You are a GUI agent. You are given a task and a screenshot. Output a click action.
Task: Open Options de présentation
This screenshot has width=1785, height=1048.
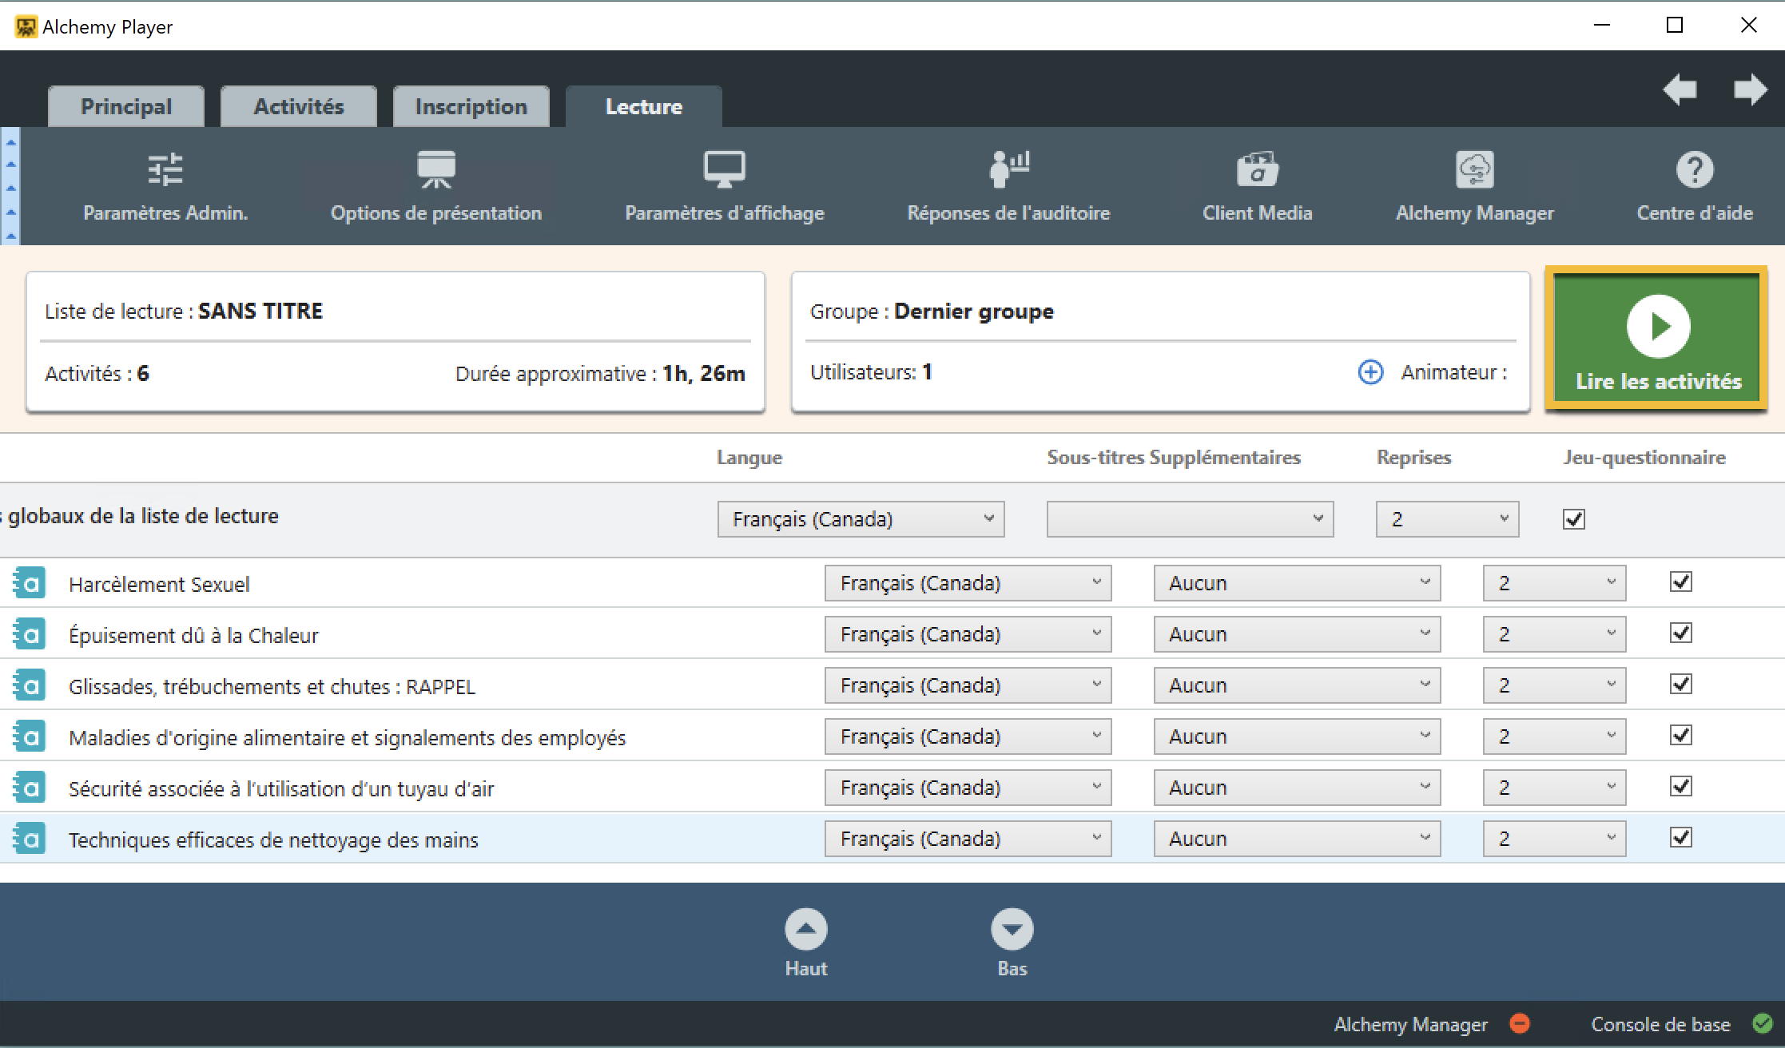[435, 170]
